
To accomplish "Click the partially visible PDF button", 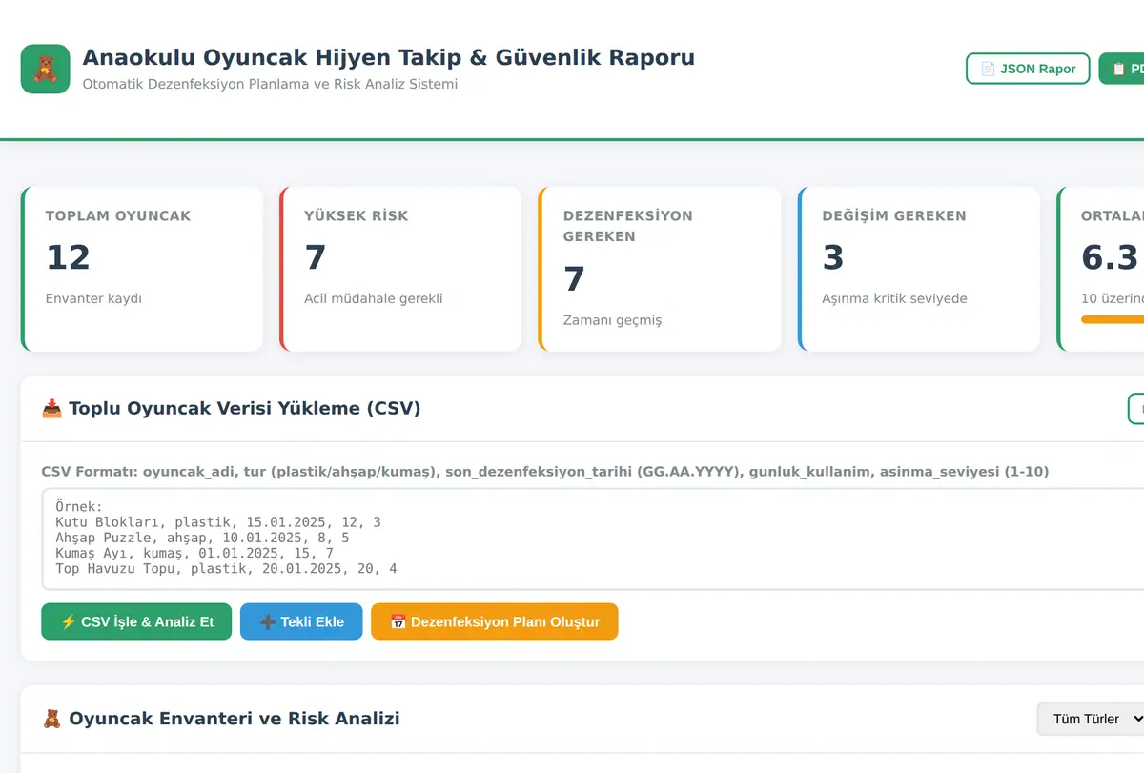I will click(x=1122, y=69).
